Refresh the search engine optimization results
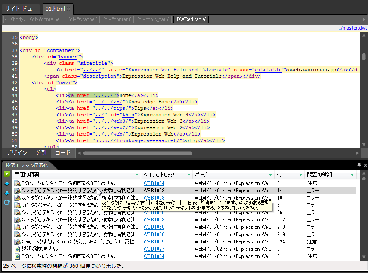Screen dimensions: 368x273 pyautogui.click(x=7, y=202)
